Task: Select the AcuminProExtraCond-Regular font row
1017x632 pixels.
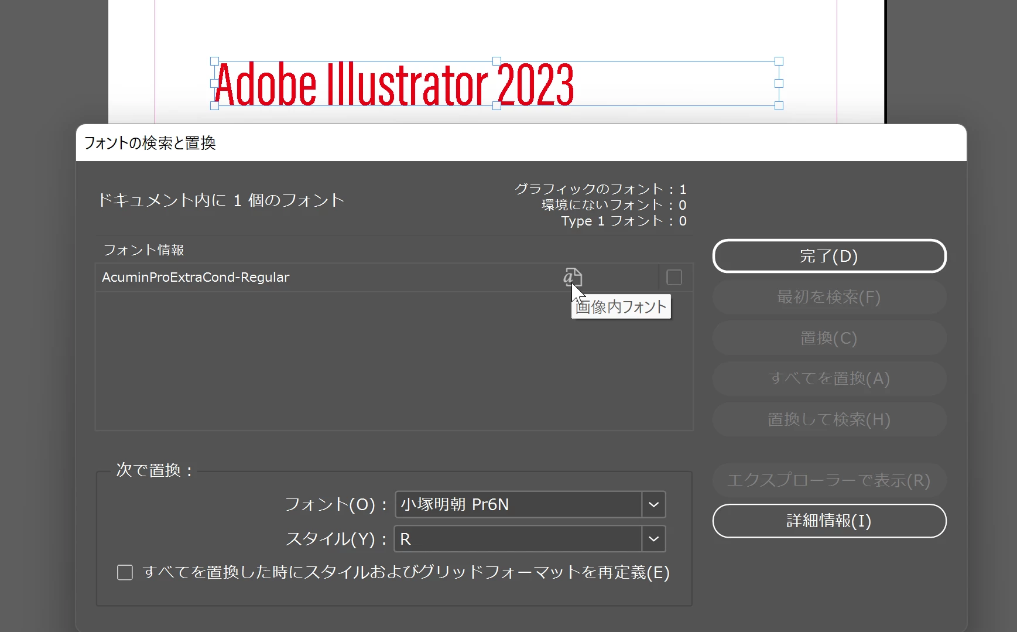Action: coord(394,277)
